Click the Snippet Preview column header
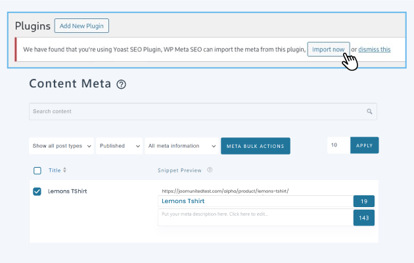The width and height of the screenshot is (414, 263). coord(180,170)
